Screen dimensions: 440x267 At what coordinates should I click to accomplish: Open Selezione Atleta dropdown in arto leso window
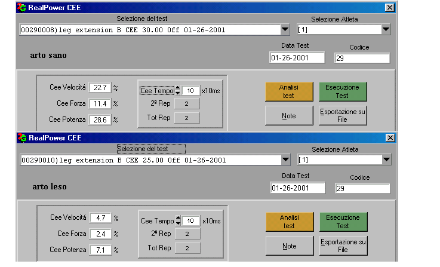click(x=386, y=159)
